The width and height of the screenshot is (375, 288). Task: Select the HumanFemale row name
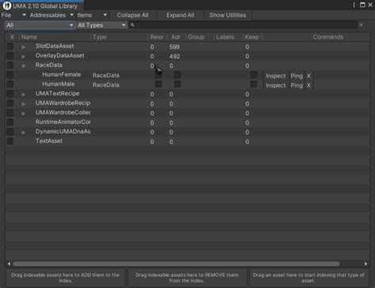pos(62,75)
